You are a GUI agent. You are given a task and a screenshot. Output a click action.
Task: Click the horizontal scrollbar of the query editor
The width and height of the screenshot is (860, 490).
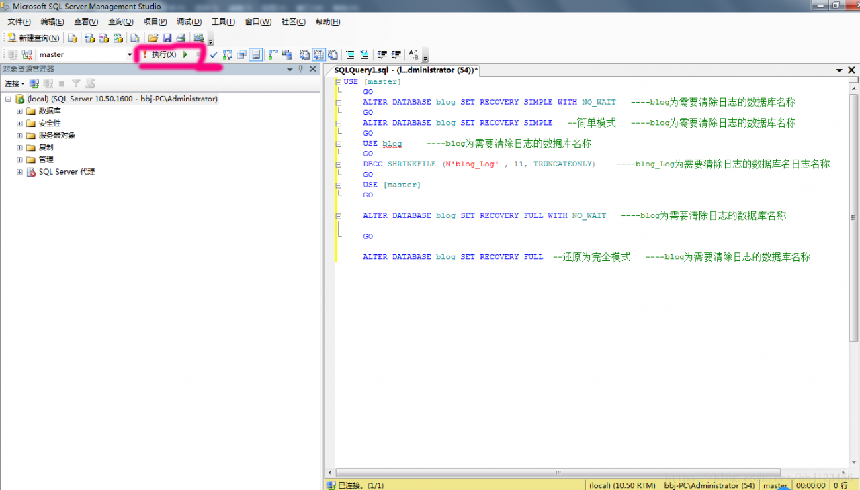tap(558, 473)
